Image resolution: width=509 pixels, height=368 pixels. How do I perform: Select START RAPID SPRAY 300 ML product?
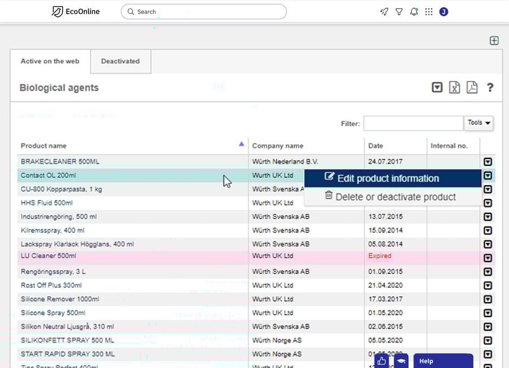(68, 354)
